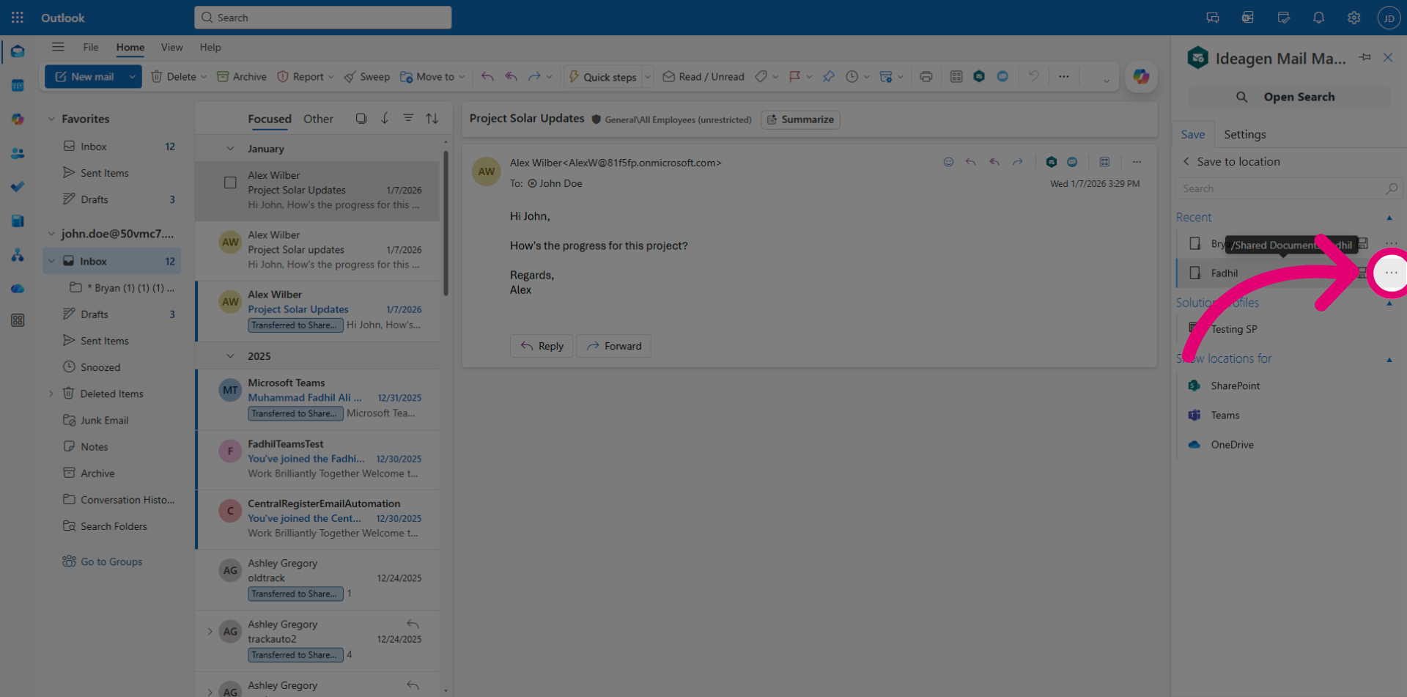Click the select-all messages icon
The height and width of the screenshot is (697, 1407).
pyautogui.click(x=361, y=118)
